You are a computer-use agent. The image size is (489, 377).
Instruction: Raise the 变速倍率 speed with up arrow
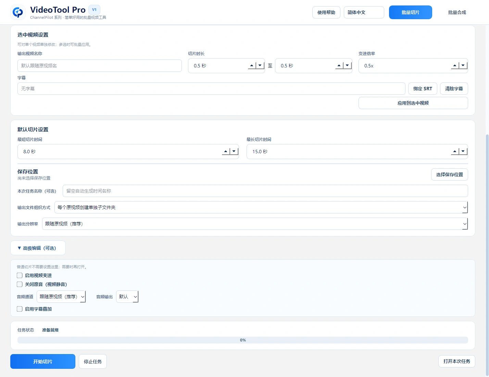pyautogui.click(x=455, y=65)
